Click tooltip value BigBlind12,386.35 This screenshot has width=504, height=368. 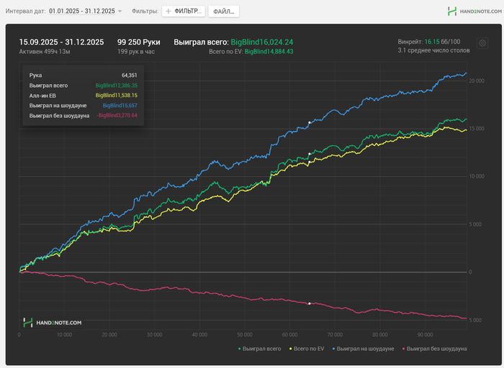[117, 86]
